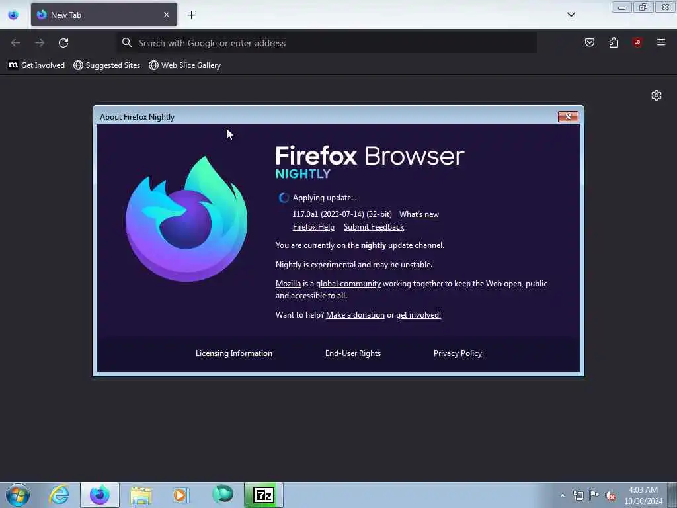Image resolution: width=677 pixels, height=508 pixels.
Task: Click Make a donation link
Action: 355,315
